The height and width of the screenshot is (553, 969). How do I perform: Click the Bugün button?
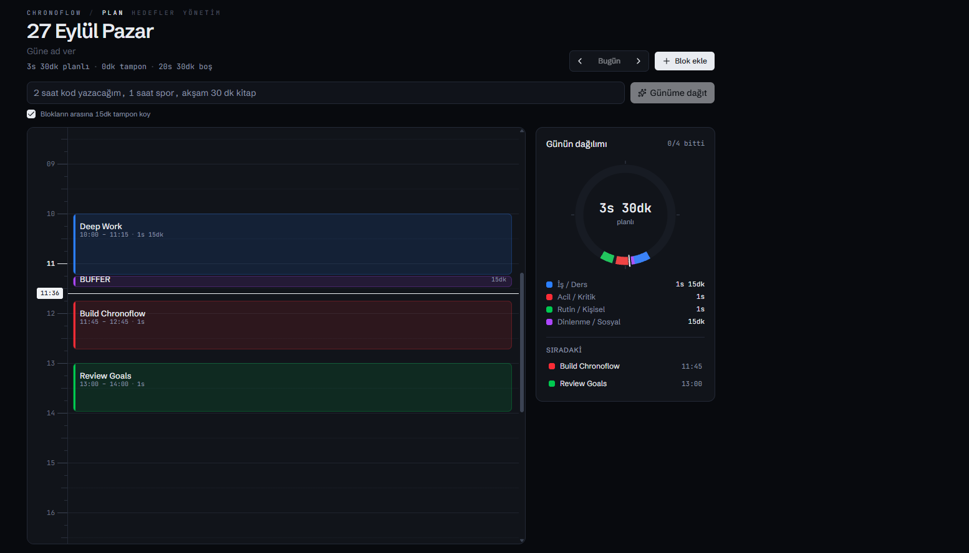point(609,61)
